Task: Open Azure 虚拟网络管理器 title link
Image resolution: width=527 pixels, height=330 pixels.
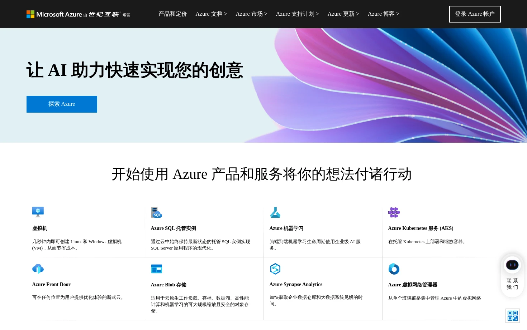Action: 413,285
